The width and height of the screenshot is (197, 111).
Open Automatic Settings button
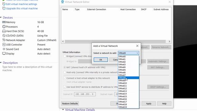158,61
